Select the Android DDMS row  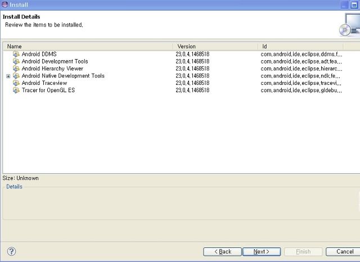pyautogui.click(x=181, y=54)
